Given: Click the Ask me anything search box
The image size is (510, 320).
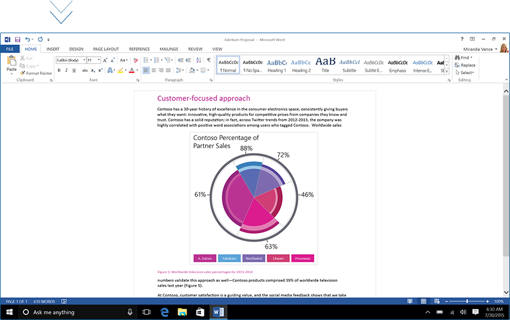Looking at the screenshot, I should [x=78, y=312].
